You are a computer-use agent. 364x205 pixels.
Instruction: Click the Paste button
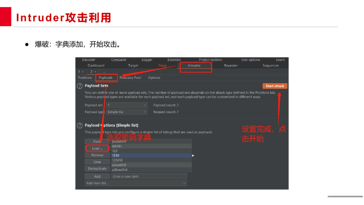tap(97, 141)
